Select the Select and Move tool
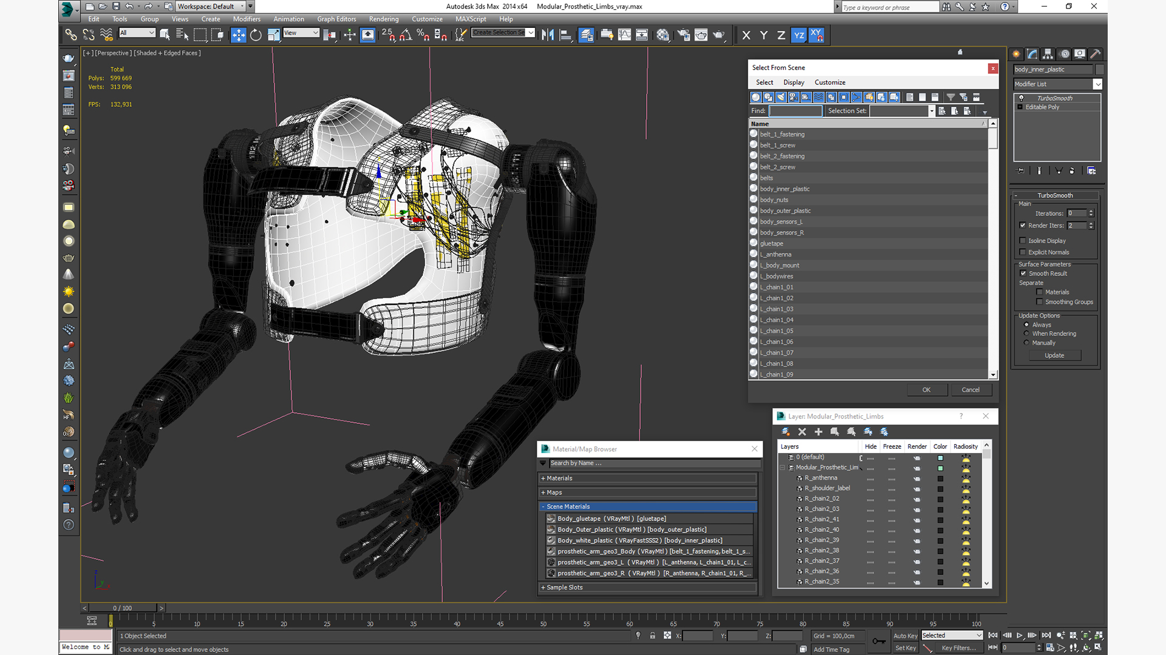This screenshot has width=1166, height=655. [x=238, y=35]
